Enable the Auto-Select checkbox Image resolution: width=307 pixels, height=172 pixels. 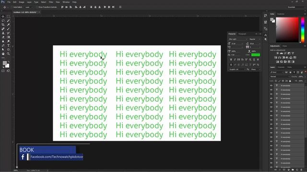pyautogui.click(x=12, y=7)
